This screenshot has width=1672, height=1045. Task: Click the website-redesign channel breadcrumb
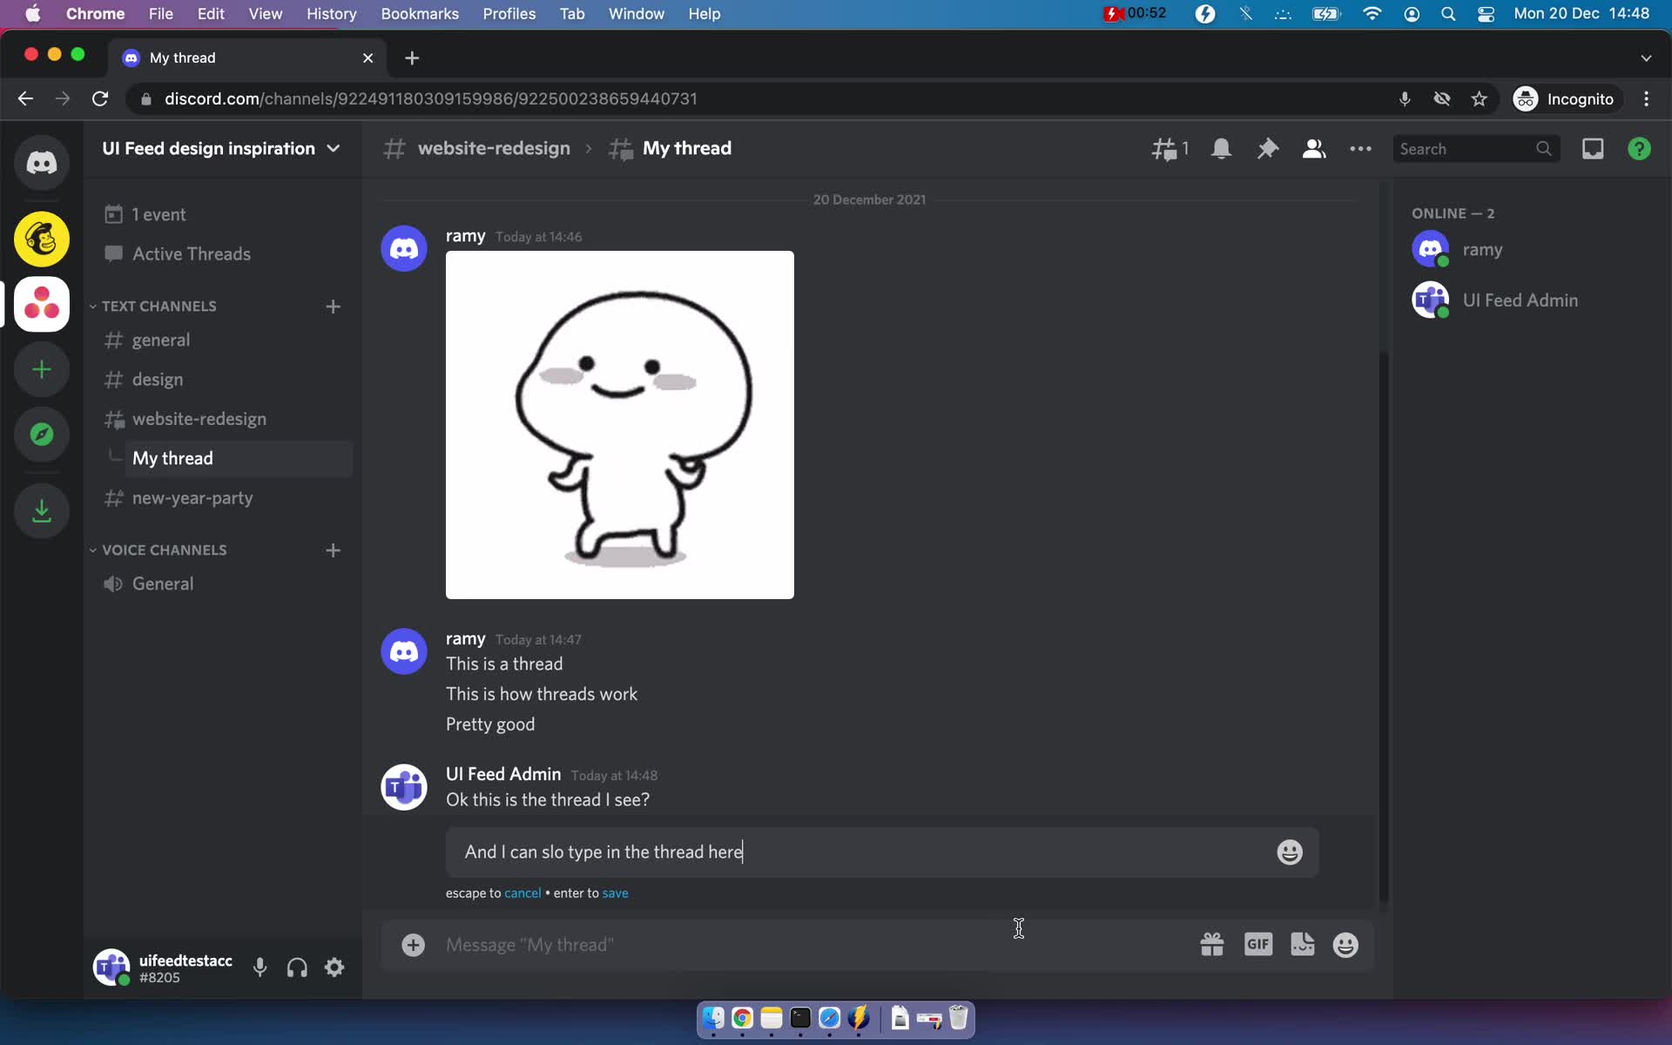pos(495,148)
